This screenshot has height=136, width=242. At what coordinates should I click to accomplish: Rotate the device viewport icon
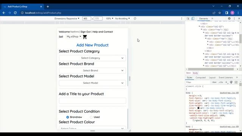pyautogui.click(x=135, y=19)
